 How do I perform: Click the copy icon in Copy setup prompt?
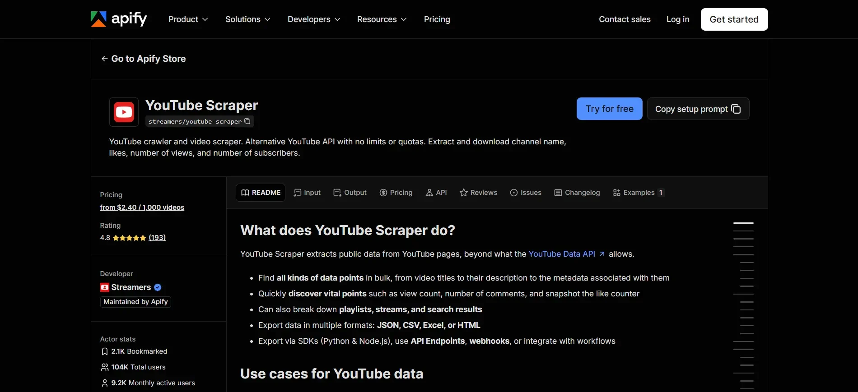click(736, 109)
